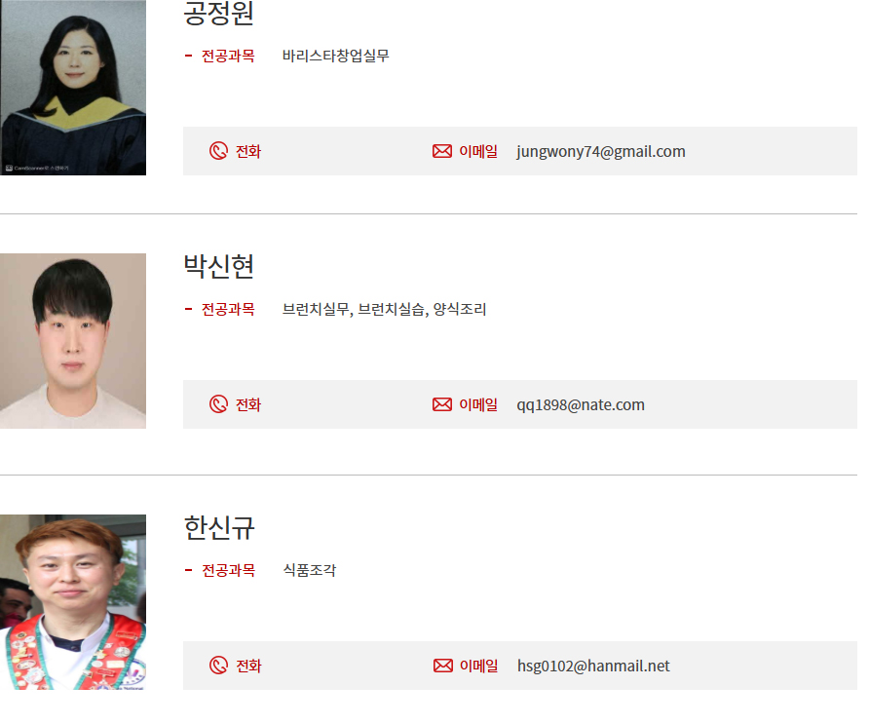Click the phone icon in 박신현's contact row
This screenshot has width=869, height=724.
coord(218,404)
